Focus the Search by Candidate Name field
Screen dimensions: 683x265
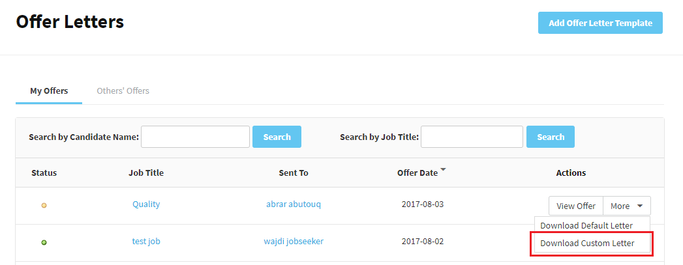195,137
